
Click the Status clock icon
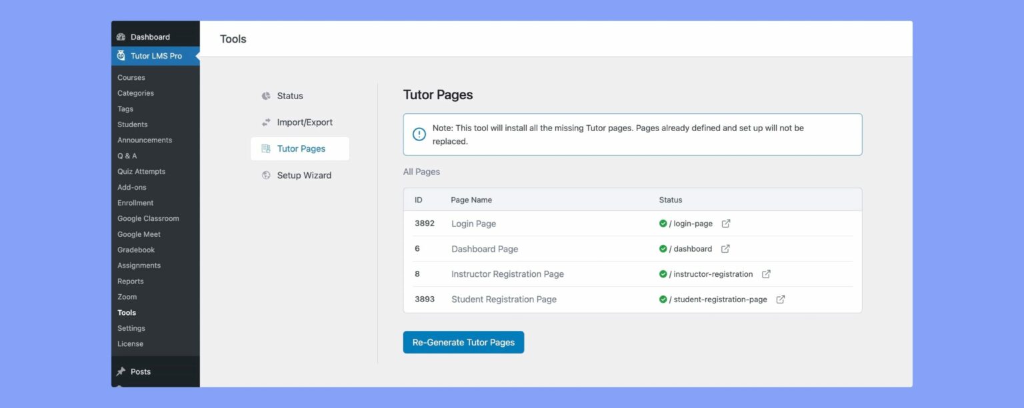(266, 96)
